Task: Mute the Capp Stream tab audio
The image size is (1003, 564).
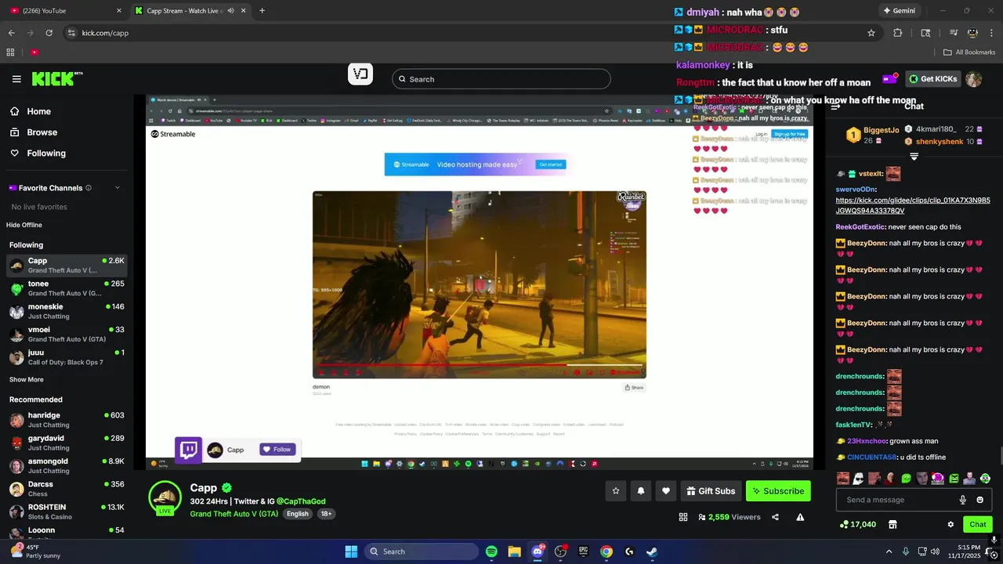Action: click(230, 11)
